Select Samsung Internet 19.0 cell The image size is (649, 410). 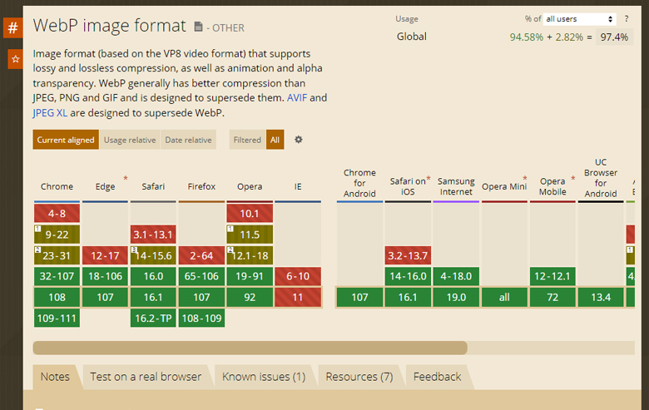tap(456, 298)
